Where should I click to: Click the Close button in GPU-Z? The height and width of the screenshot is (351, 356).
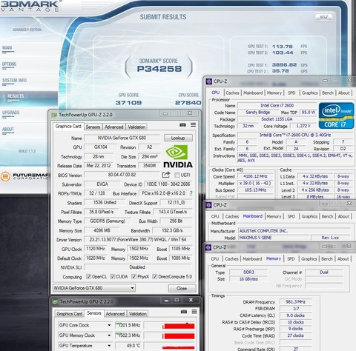click(x=182, y=288)
